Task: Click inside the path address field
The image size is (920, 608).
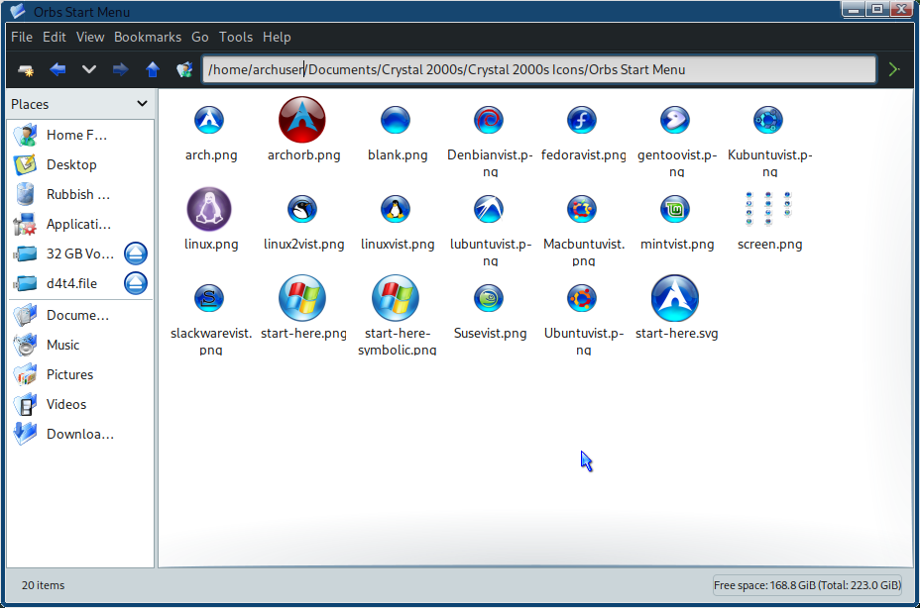Action: (x=538, y=69)
